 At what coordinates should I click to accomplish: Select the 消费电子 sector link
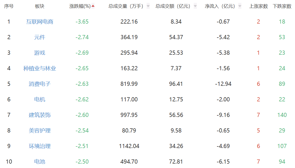click(40, 84)
